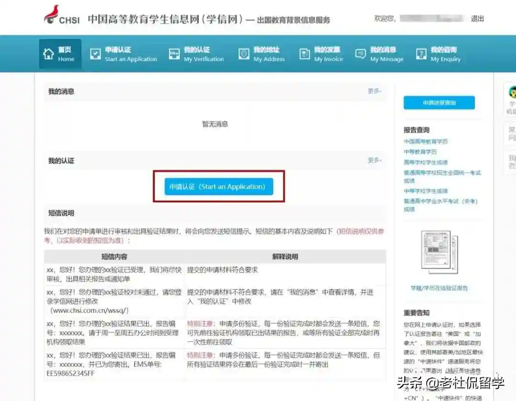Viewport: 516px width, 401px height.
Task: Click the My Invoice document icon
Action: coord(304,54)
